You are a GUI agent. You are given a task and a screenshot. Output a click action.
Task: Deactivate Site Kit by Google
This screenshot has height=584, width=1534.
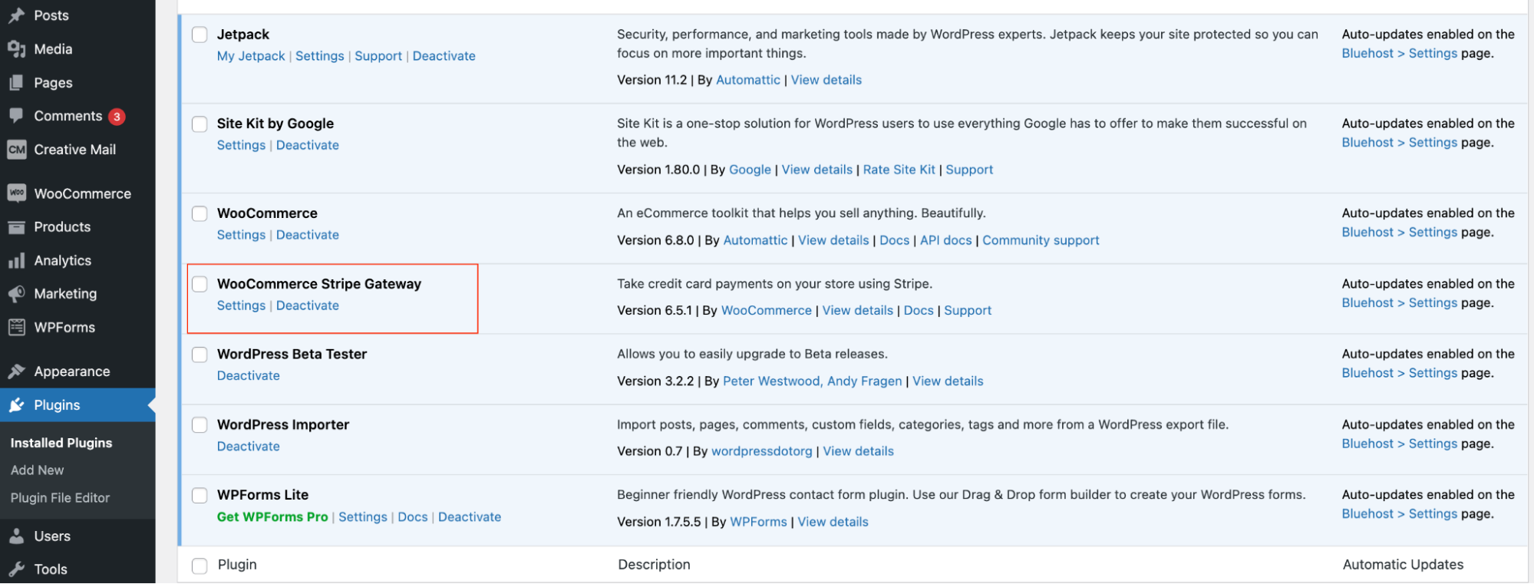pos(308,146)
